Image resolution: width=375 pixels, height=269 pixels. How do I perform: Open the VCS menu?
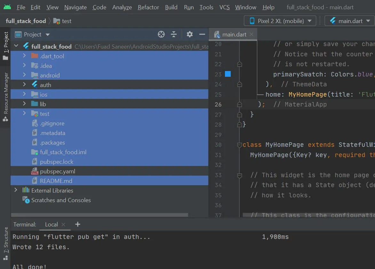pos(224,7)
